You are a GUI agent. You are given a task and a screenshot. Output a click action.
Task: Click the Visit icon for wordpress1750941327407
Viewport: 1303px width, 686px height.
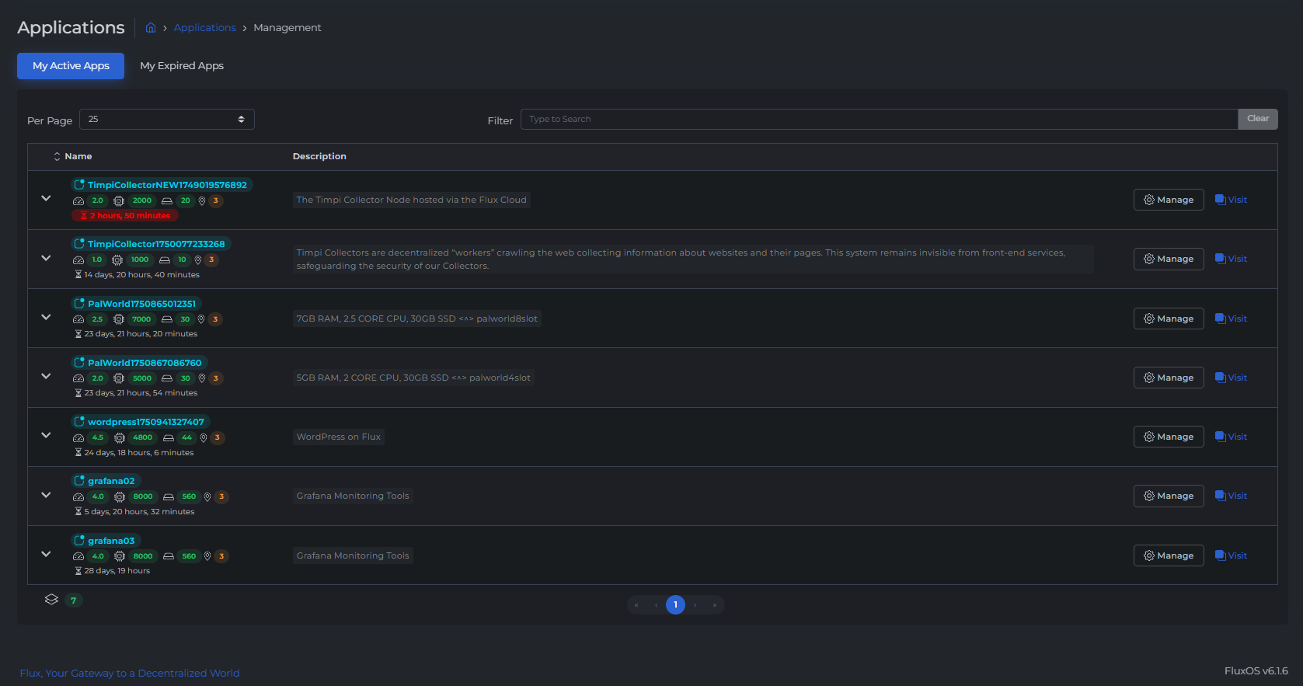pyautogui.click(x=1220, y=437)
